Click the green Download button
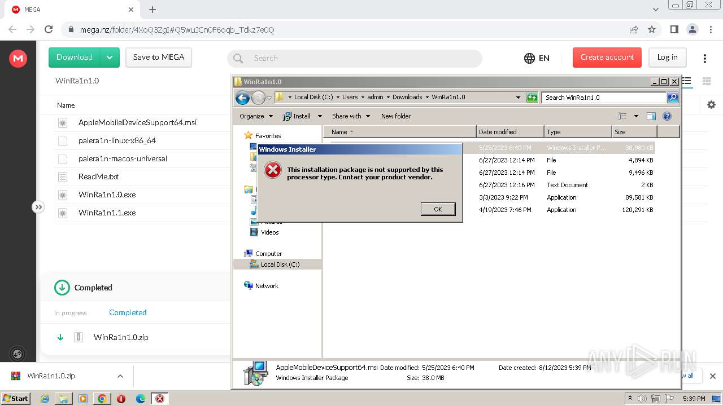The height and width of the screenshot is (406, 723). 75,58
